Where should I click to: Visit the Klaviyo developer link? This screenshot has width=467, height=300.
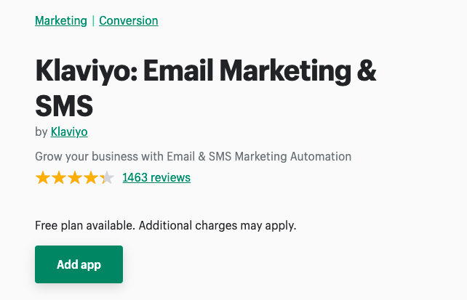point(69,131)
